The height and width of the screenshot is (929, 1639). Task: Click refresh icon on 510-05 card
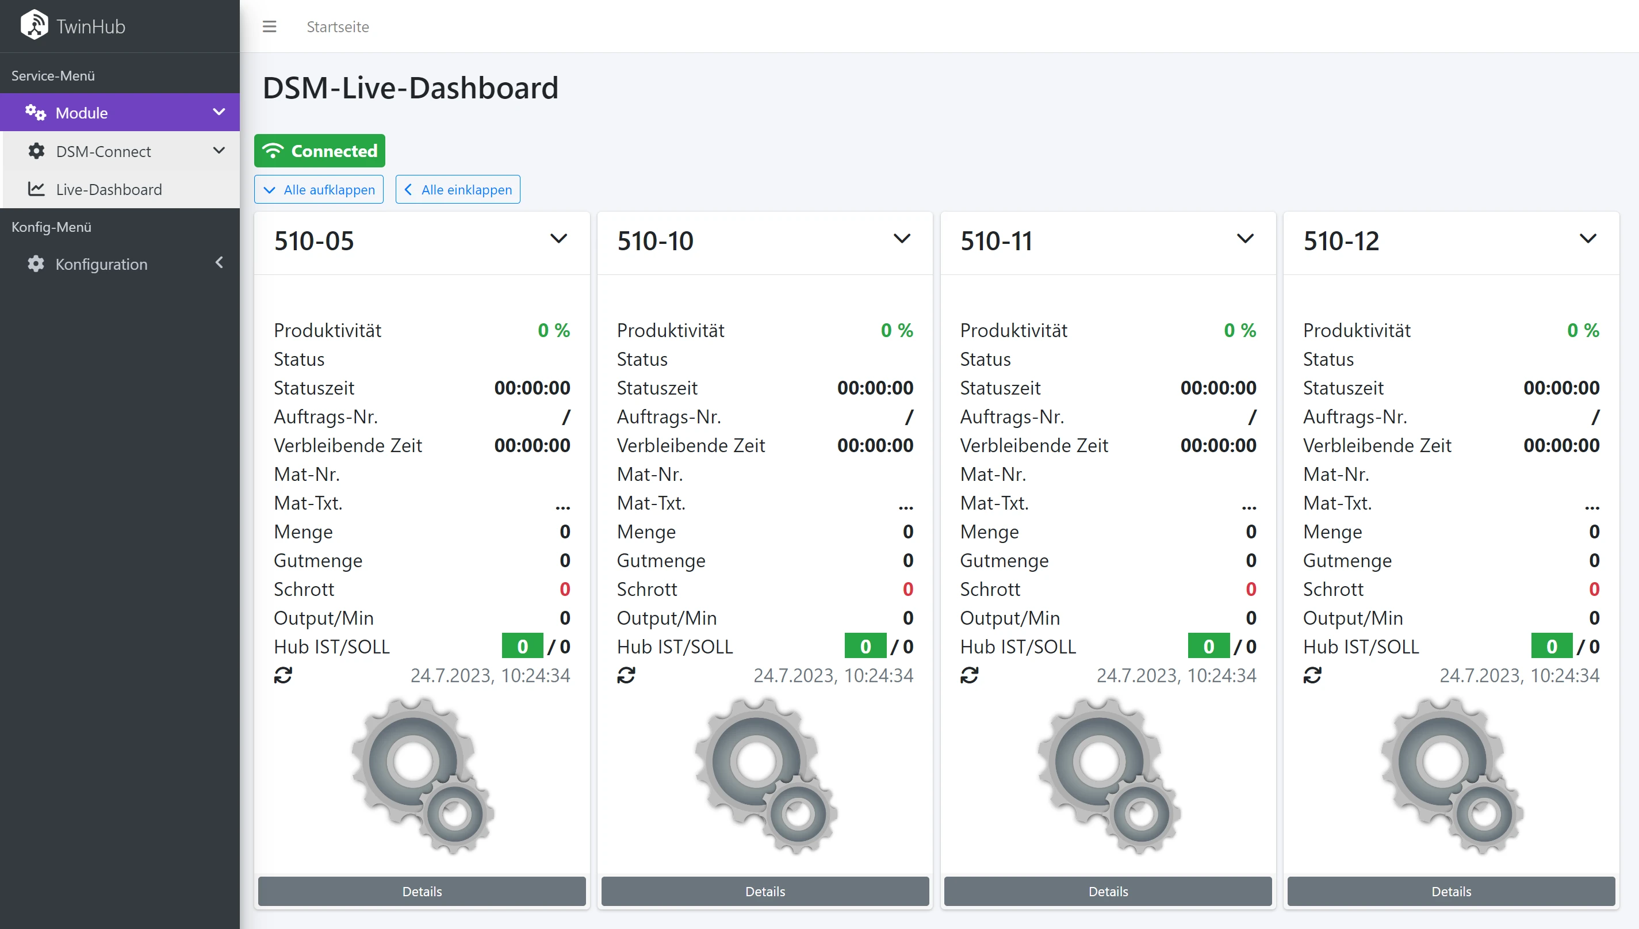click(283, 675)
